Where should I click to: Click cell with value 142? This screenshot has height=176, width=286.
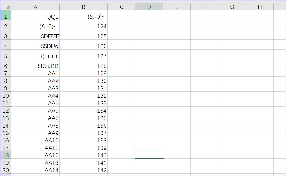[x=84, y=170]
